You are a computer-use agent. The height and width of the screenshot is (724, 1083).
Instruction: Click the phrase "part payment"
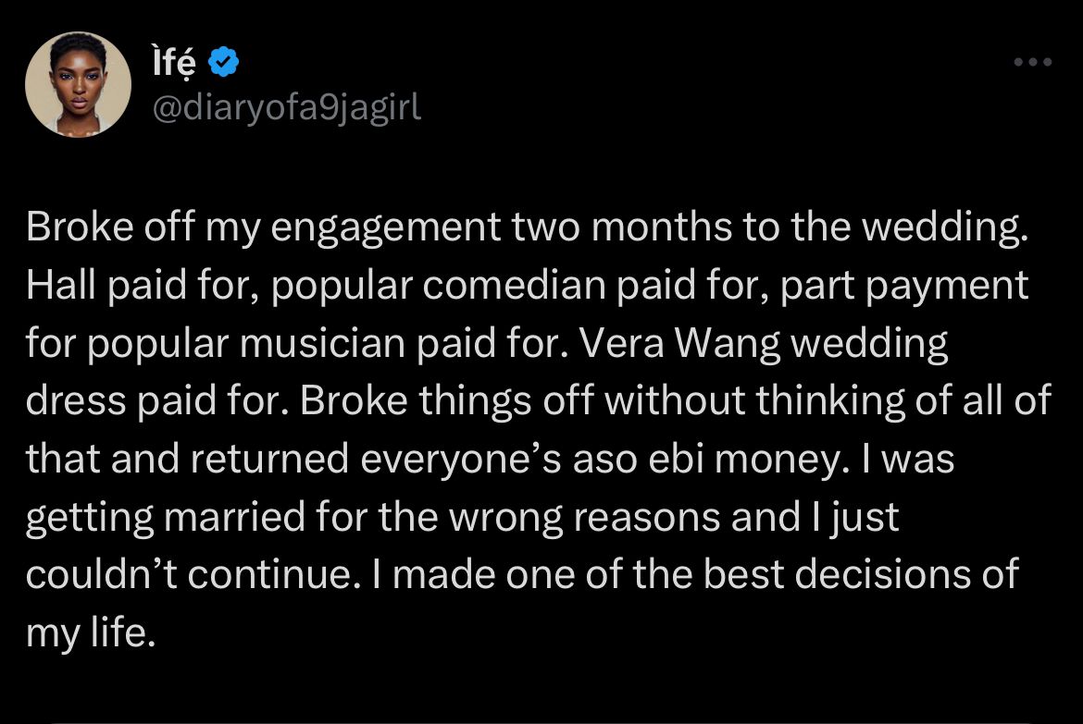tap(904, 286)
